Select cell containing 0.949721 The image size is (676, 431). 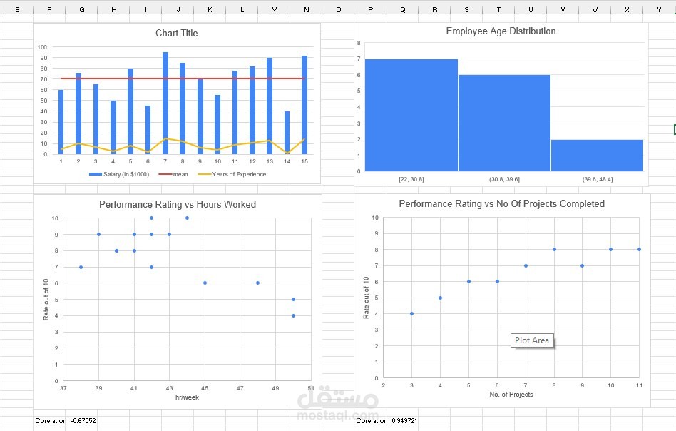(404, 420)
